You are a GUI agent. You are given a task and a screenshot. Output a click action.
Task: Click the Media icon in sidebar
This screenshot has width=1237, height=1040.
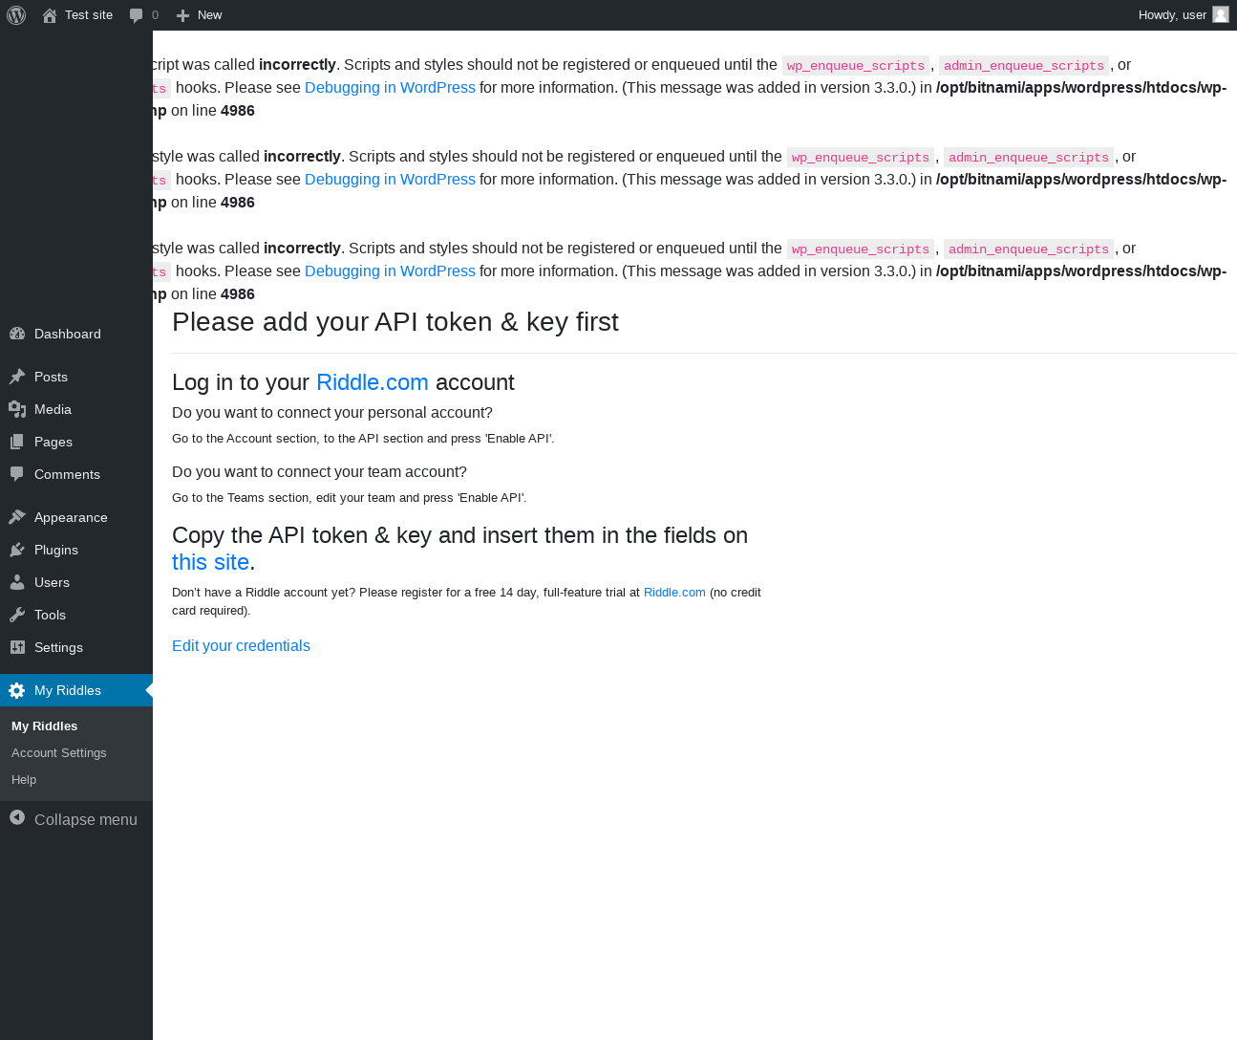(17, 409)
